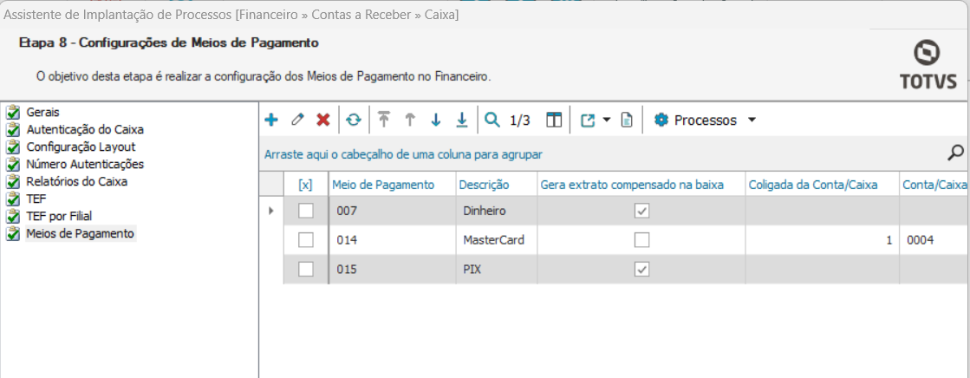Jump to the first record arrow
The width and height of the screenshot is (970, 378).
tap(384, 121)
